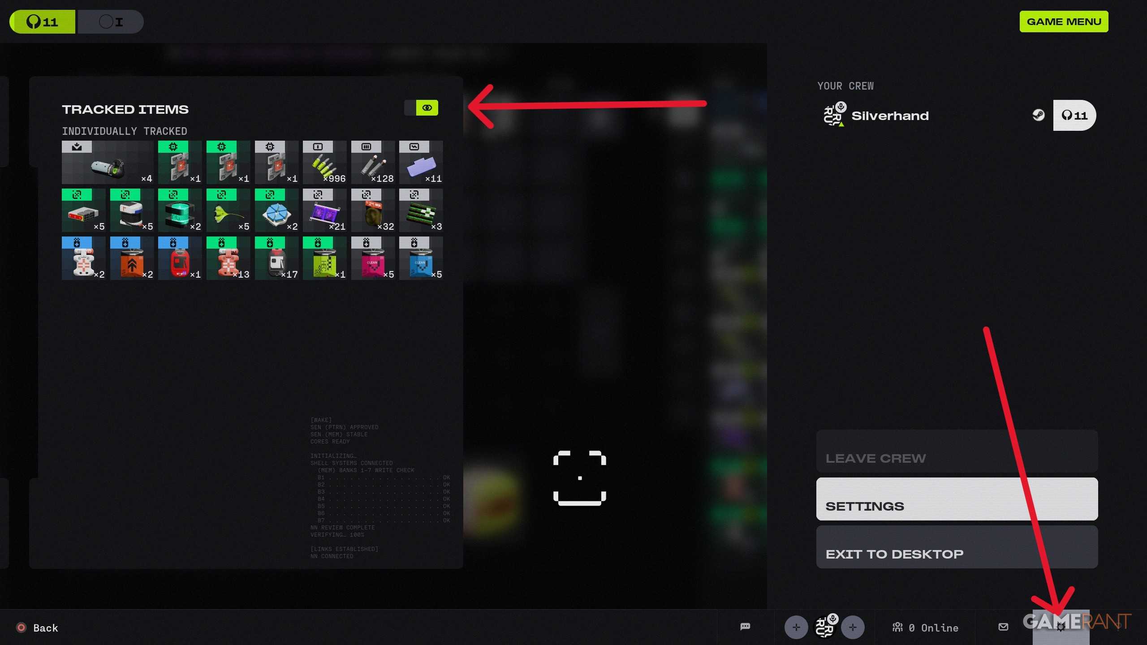Select the grey-tagged weapon mod item x1

pyautogui.click(x=276, y=162)
